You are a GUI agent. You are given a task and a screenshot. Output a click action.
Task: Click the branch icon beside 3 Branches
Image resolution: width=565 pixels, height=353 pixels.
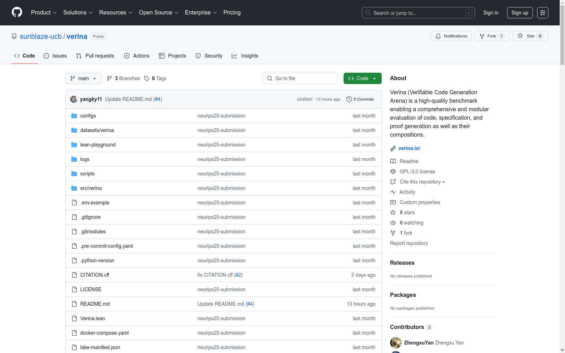109,78
